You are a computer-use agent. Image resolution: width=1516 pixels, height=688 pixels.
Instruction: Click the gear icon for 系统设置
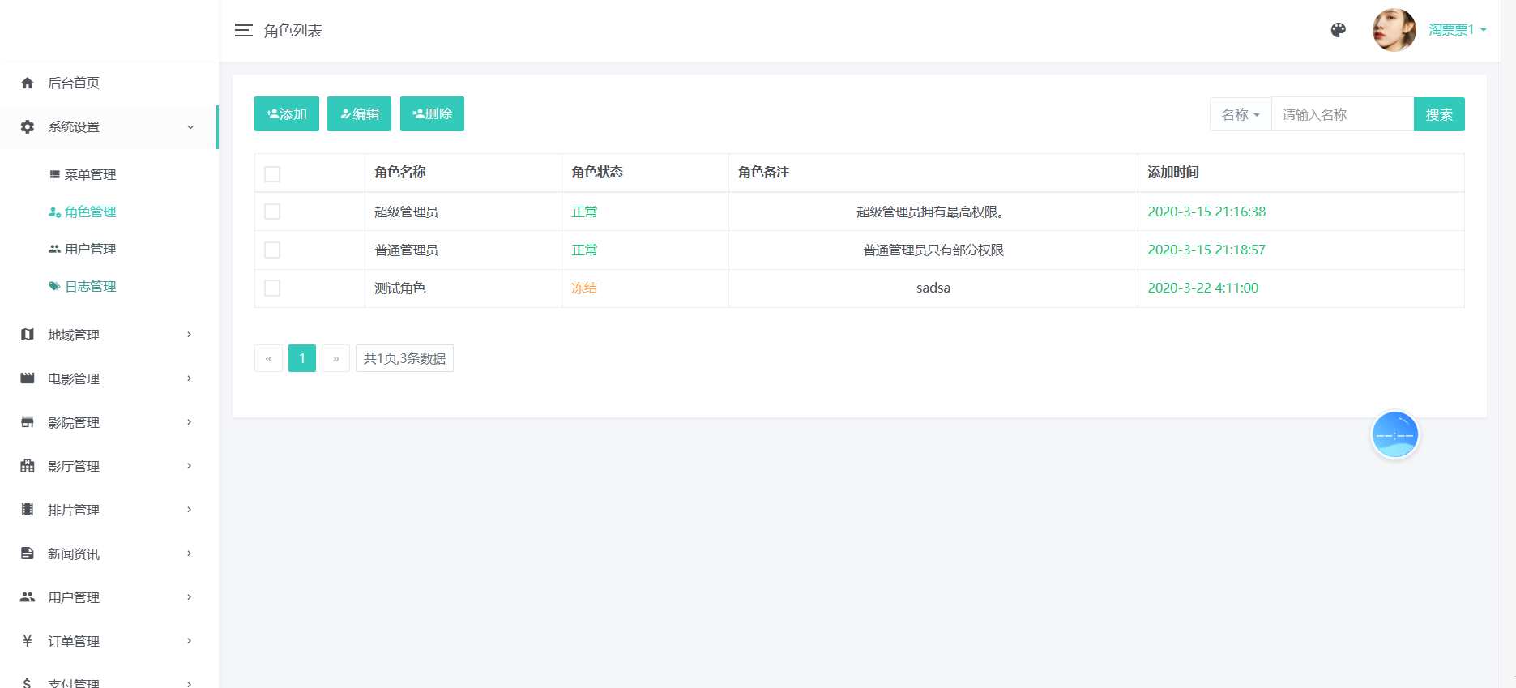tap(28, 126)
